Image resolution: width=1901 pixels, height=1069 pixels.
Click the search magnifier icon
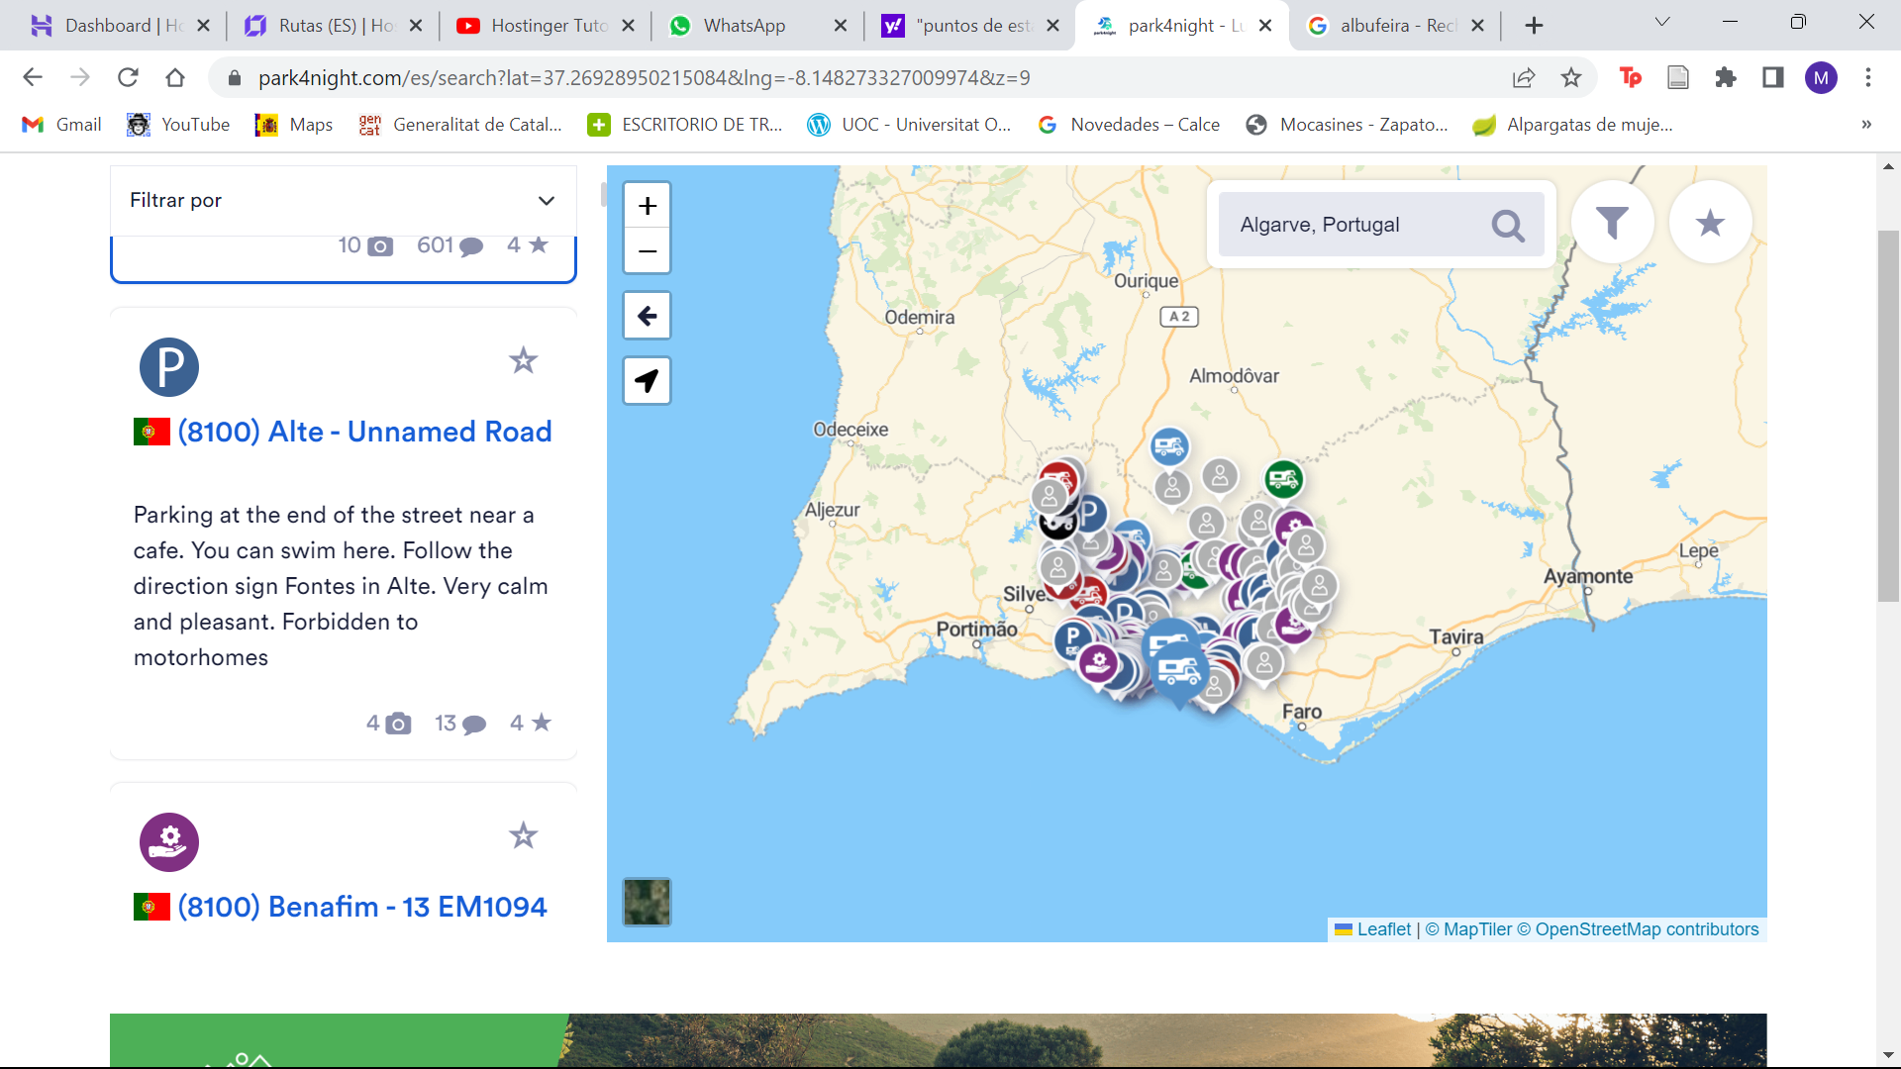(1507, 226)
